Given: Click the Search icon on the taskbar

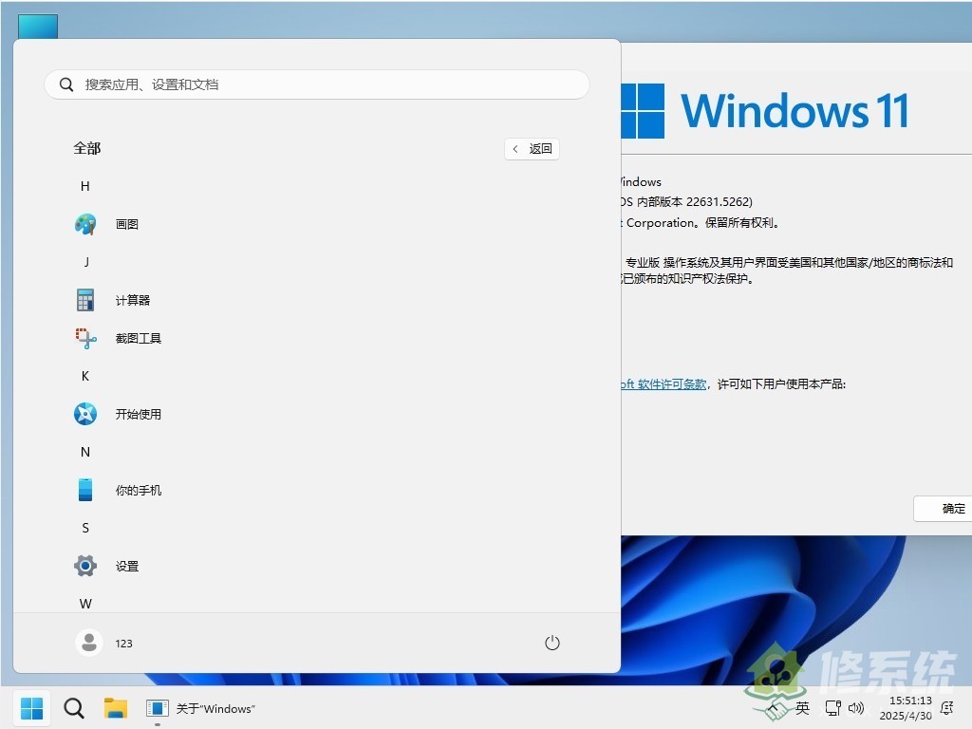Looking at the screenshot, I should 73,708.
